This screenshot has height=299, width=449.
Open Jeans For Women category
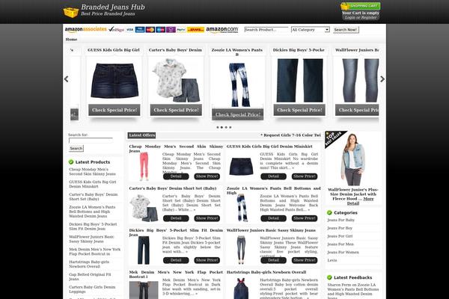coord(343,252)
